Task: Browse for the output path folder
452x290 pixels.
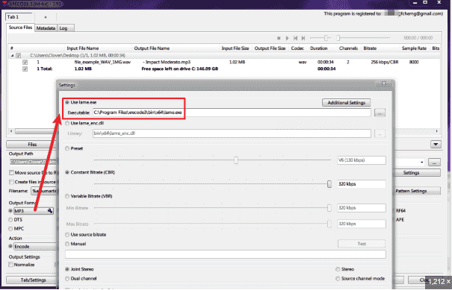Action: [x=434, y=163]
